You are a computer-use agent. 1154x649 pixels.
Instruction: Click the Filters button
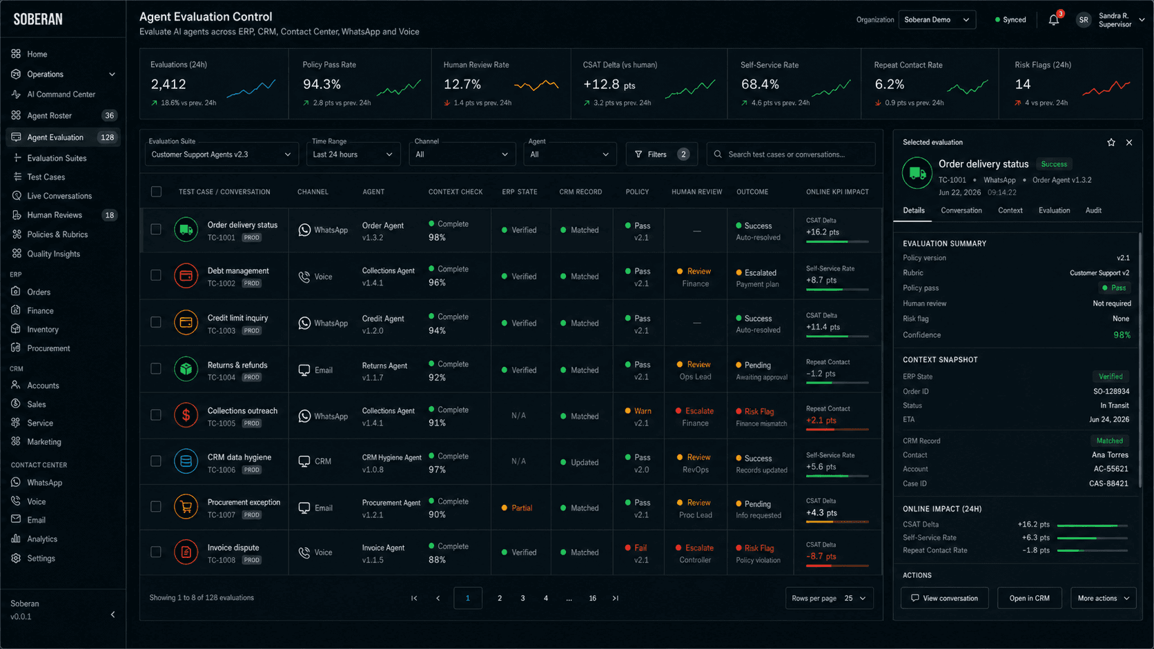[x=662, y=154]
